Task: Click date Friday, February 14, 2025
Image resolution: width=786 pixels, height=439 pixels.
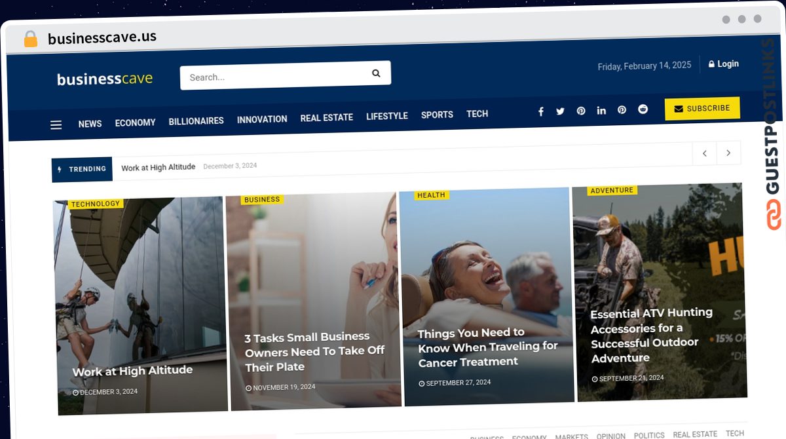Action: (645, 66)
